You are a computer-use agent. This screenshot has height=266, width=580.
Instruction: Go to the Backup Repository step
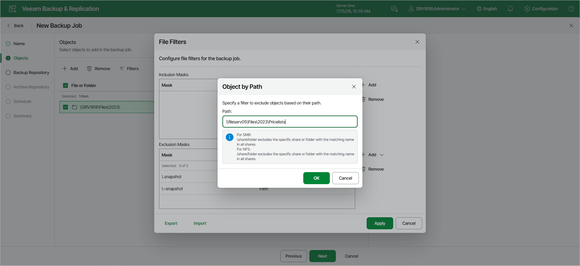click(x=31, y=73)
